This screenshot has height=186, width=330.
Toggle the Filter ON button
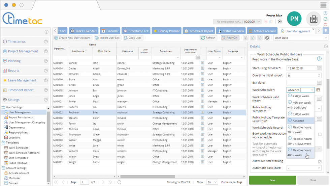pos(230,38)
